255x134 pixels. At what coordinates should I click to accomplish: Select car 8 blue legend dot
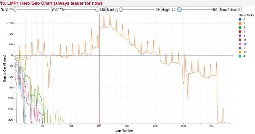240,19
